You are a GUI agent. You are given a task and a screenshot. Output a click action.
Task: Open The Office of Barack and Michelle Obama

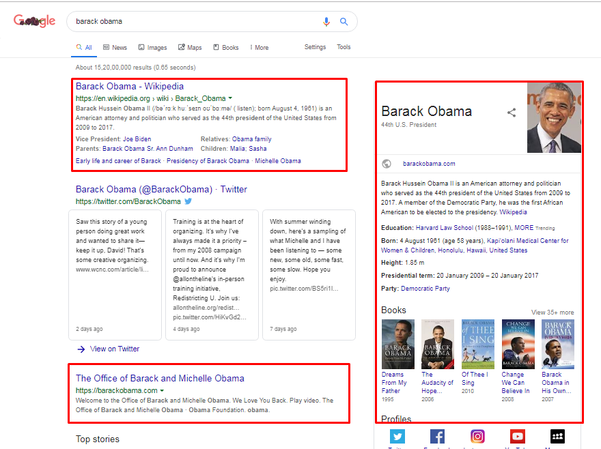coord(160,378)
